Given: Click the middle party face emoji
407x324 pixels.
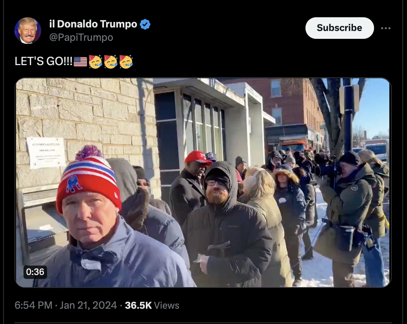Looking at the screenshot, I should coord(111,62).
